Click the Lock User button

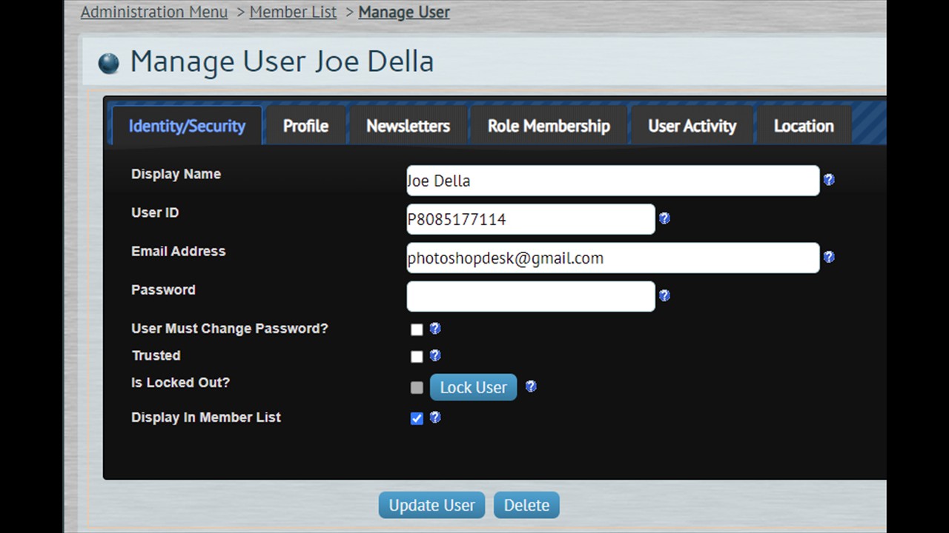click(x=473, y=387)
